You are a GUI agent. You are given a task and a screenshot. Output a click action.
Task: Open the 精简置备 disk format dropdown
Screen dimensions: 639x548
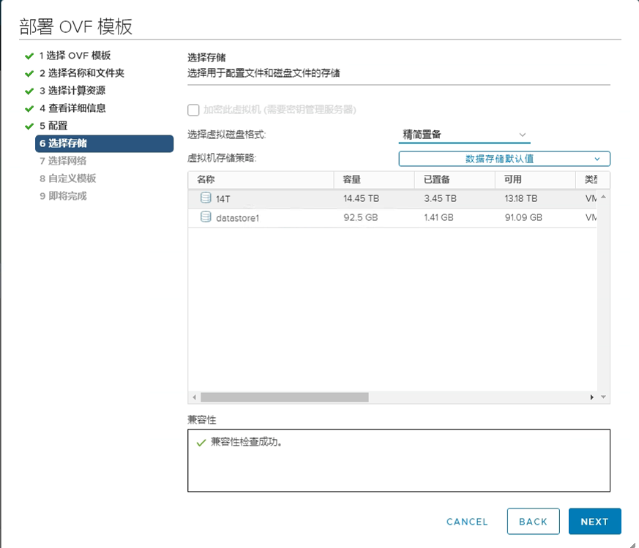click(x=464, y=135)
